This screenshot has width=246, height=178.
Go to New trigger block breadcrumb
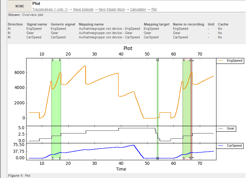click(x=112, y=10)
